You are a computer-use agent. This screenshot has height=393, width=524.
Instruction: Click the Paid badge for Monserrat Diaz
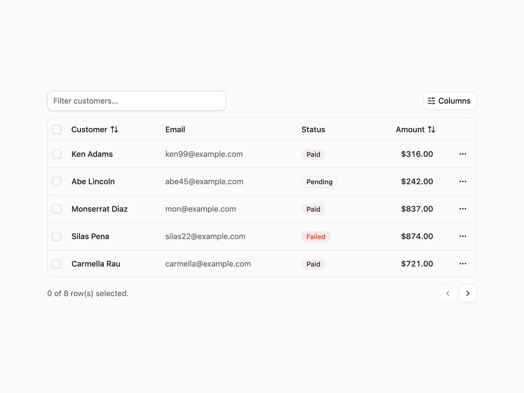coord(313,209)
